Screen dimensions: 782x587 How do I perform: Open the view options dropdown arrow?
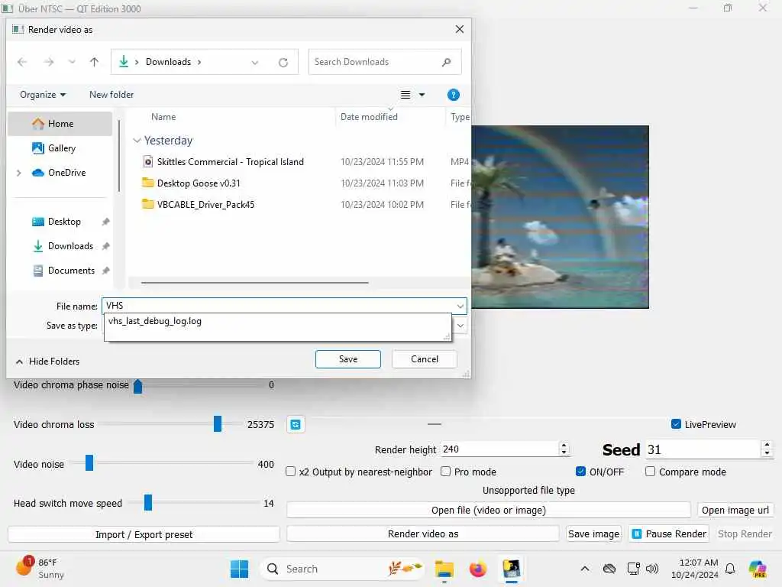pos(422,94)
